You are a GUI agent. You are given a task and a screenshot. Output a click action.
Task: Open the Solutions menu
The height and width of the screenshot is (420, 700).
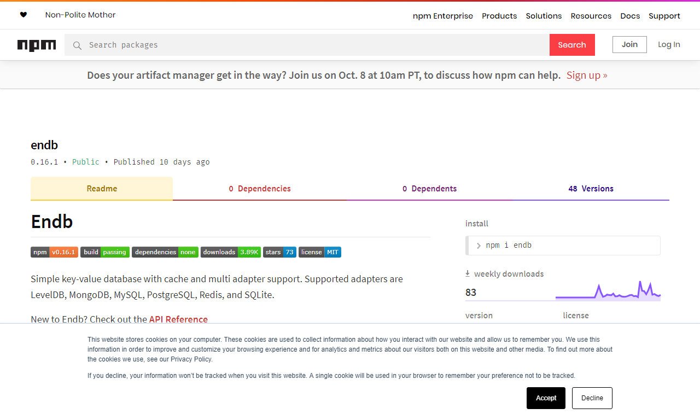pyautogui.click(x=544, y=16)
